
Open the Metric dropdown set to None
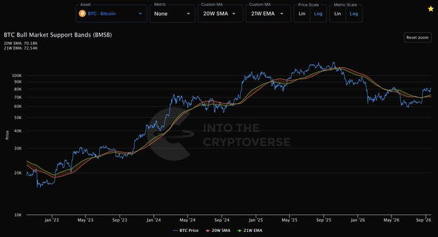pos(173,13)
